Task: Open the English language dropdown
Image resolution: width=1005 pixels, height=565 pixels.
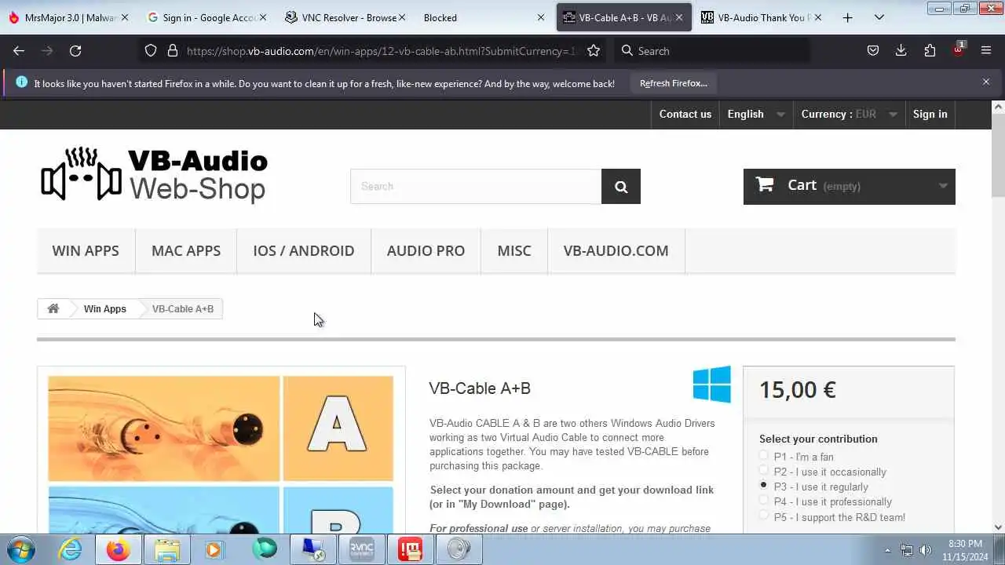Action: (x=756, y=114)
